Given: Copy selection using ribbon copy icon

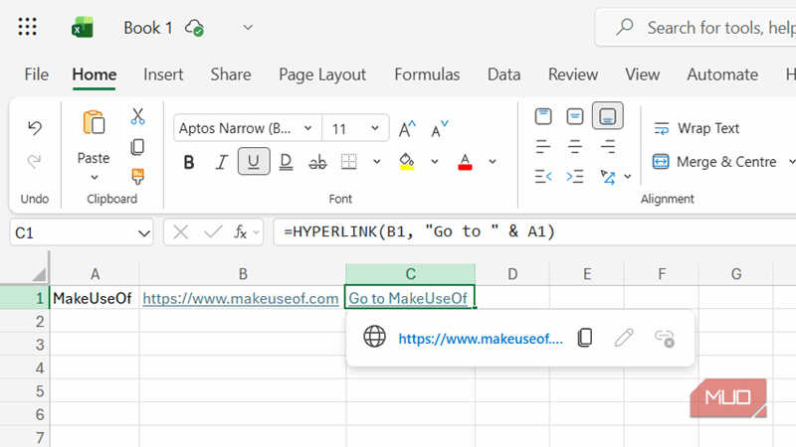Looking at the screenshot, I should 137,147.
